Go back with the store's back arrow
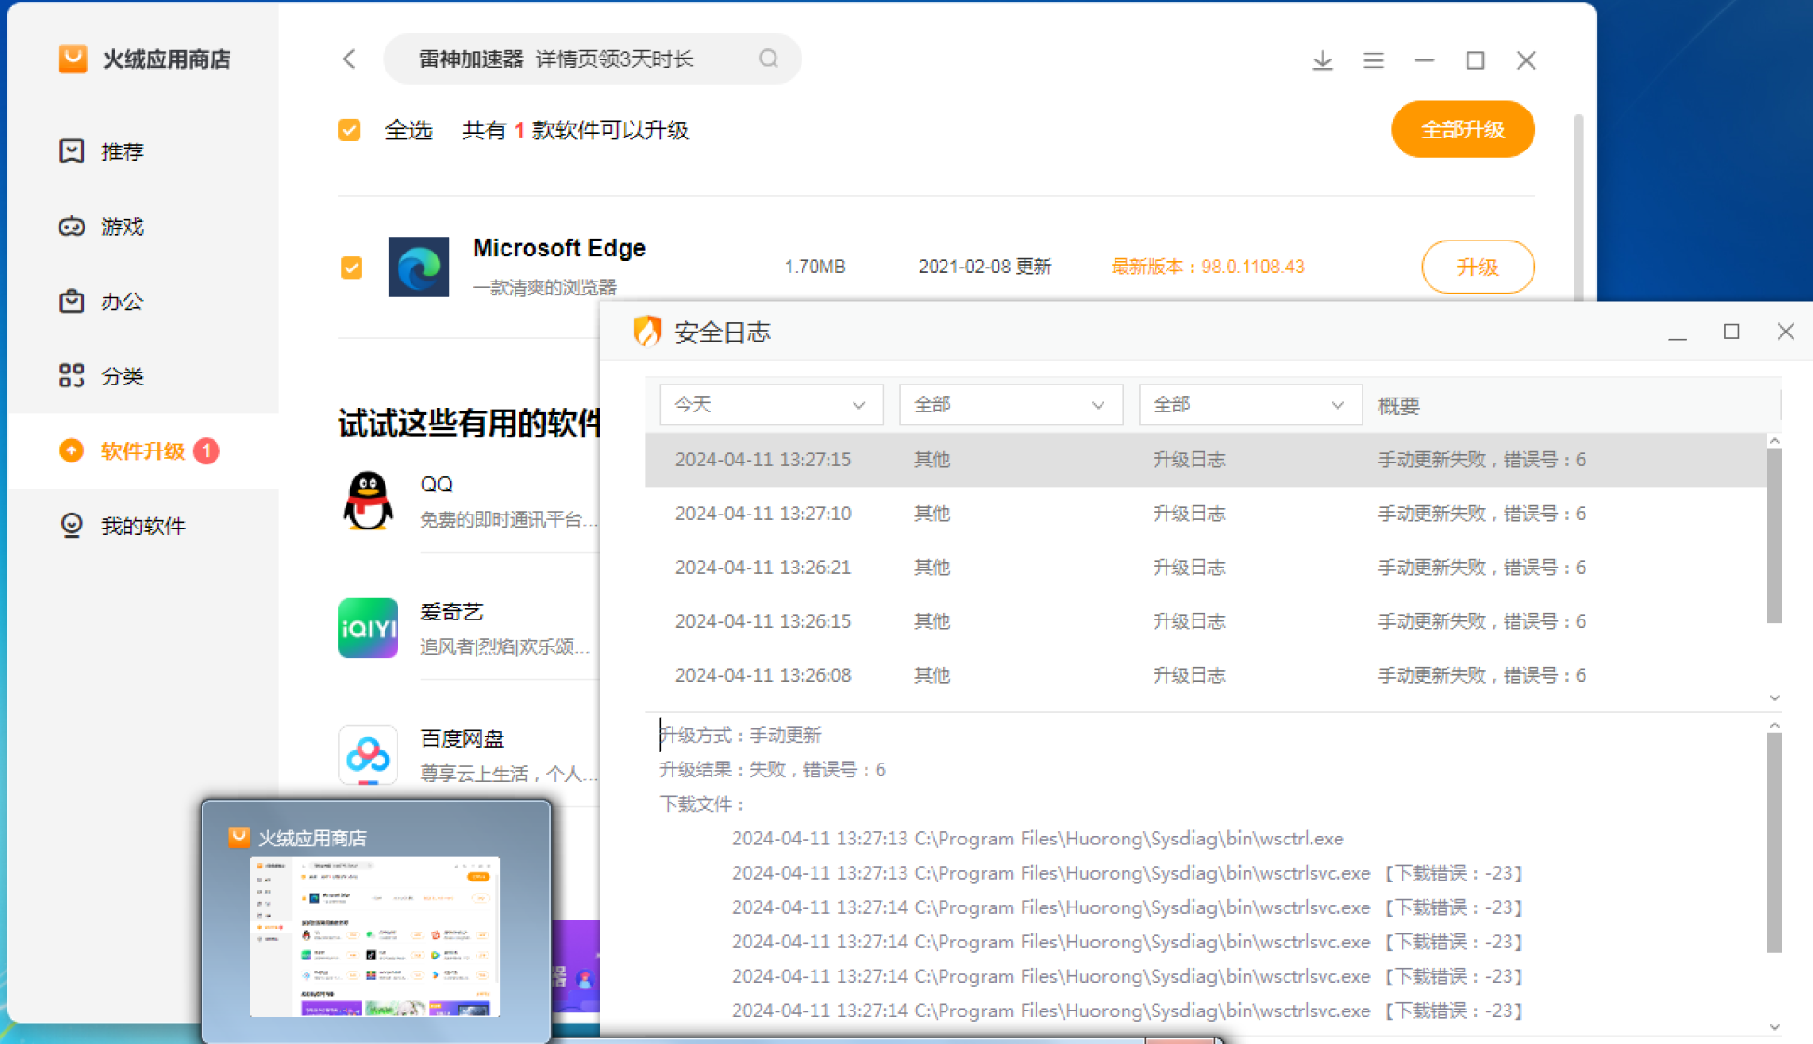The width and height of the screenshot is (1813, 1044). click(349, 59)
